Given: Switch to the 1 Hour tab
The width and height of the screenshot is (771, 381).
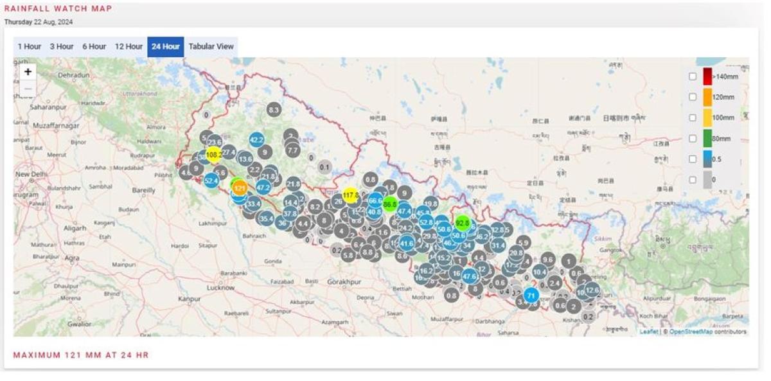Looking at the screenshot, I should tap(30, 46).
